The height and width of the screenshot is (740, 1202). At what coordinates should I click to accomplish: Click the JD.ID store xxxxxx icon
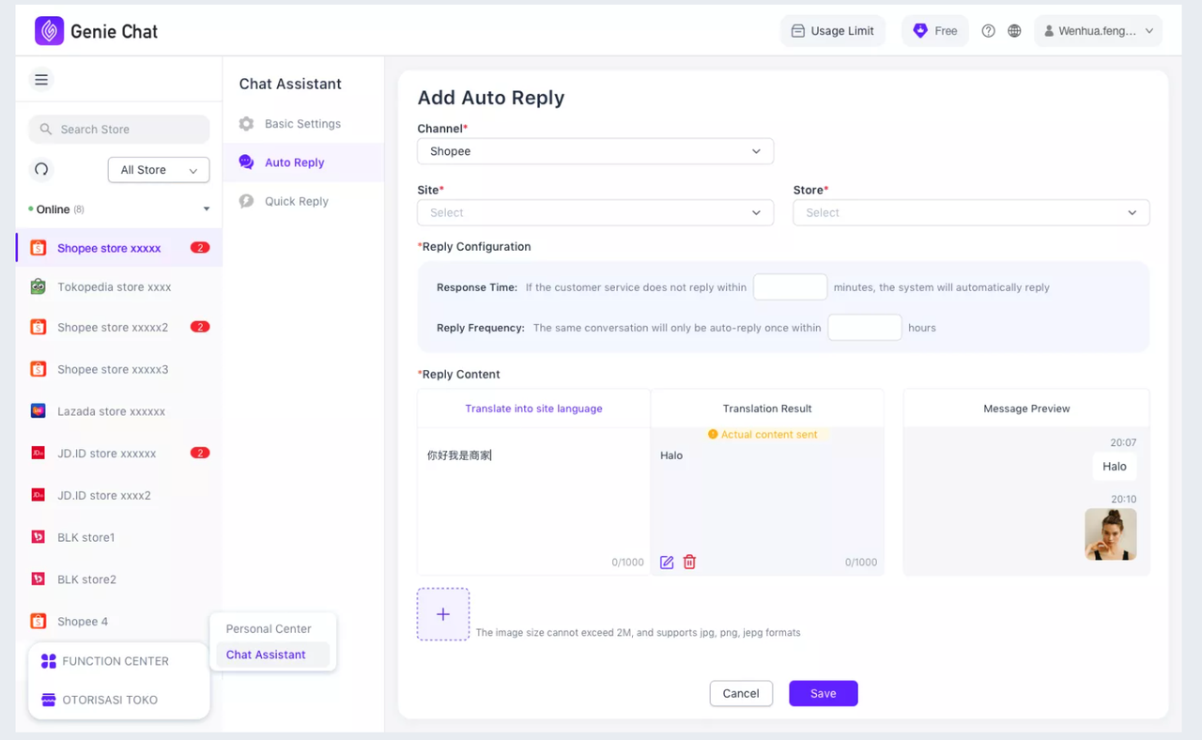(x=39, y=454)
